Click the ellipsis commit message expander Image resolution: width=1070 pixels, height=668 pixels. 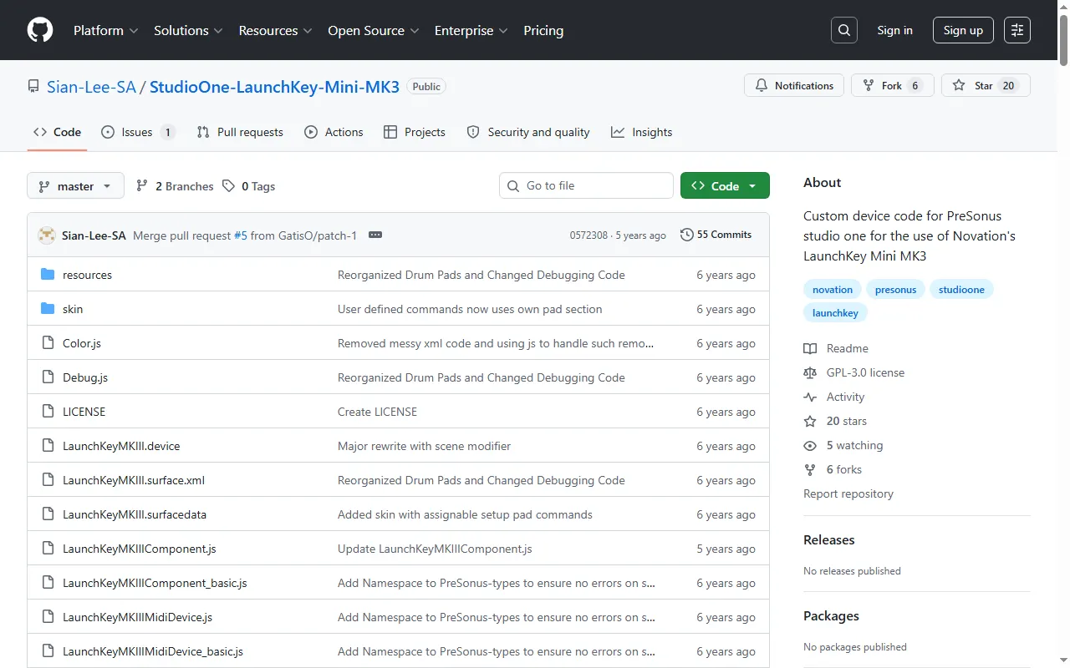click(x=375, y=235)
